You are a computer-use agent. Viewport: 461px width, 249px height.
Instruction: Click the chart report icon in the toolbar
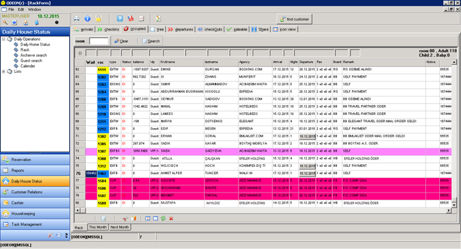point(142,19)
